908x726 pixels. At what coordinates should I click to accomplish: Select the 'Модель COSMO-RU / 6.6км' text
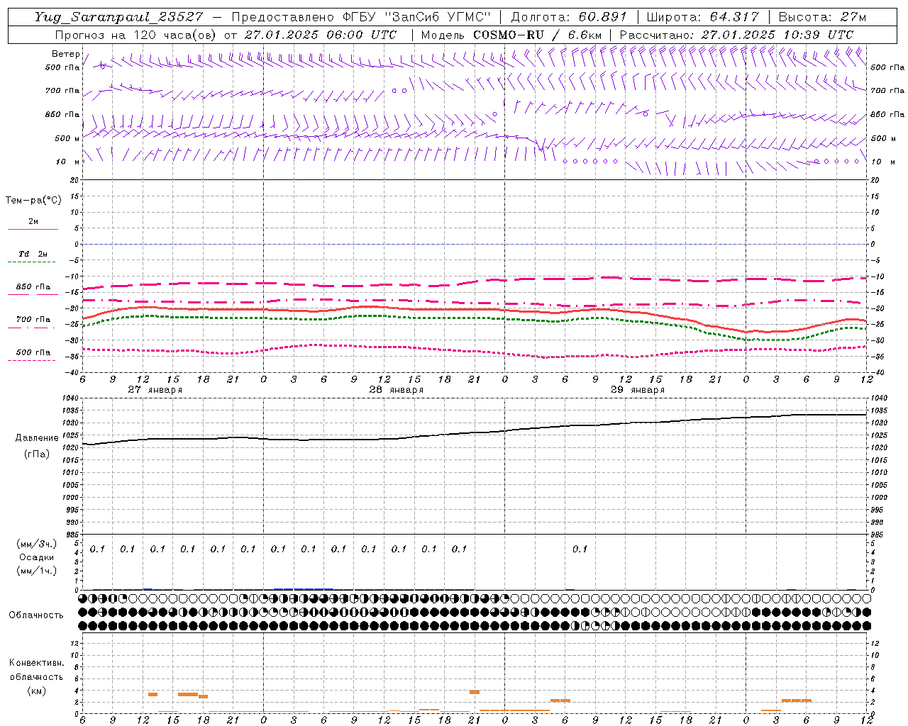(511, 35)
